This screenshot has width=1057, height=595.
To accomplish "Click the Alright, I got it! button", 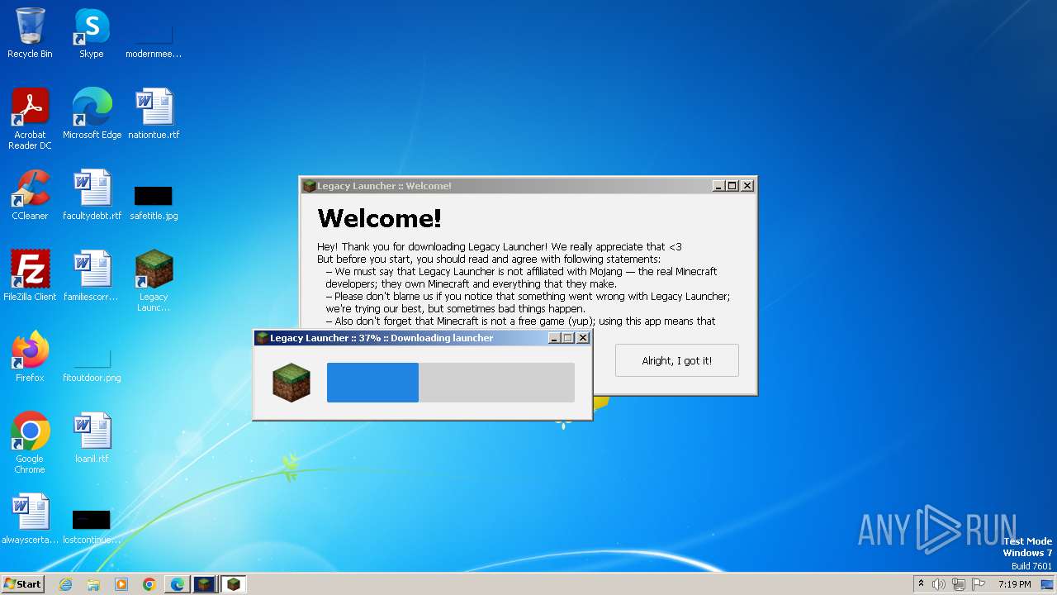I will (676, 360).
